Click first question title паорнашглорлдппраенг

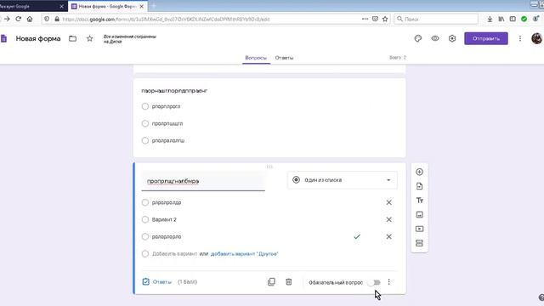coord(174,91)
